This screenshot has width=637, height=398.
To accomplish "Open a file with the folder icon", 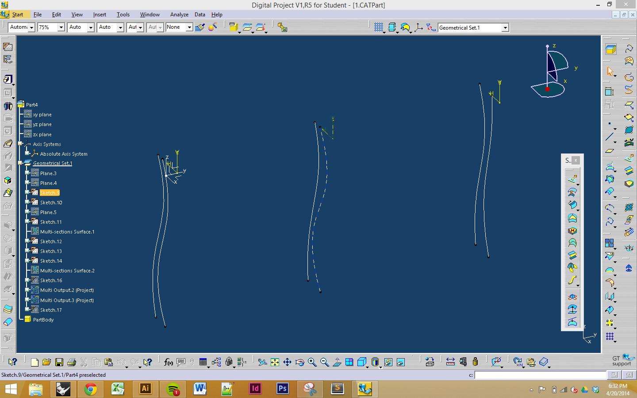I will (x=46, y=362).
